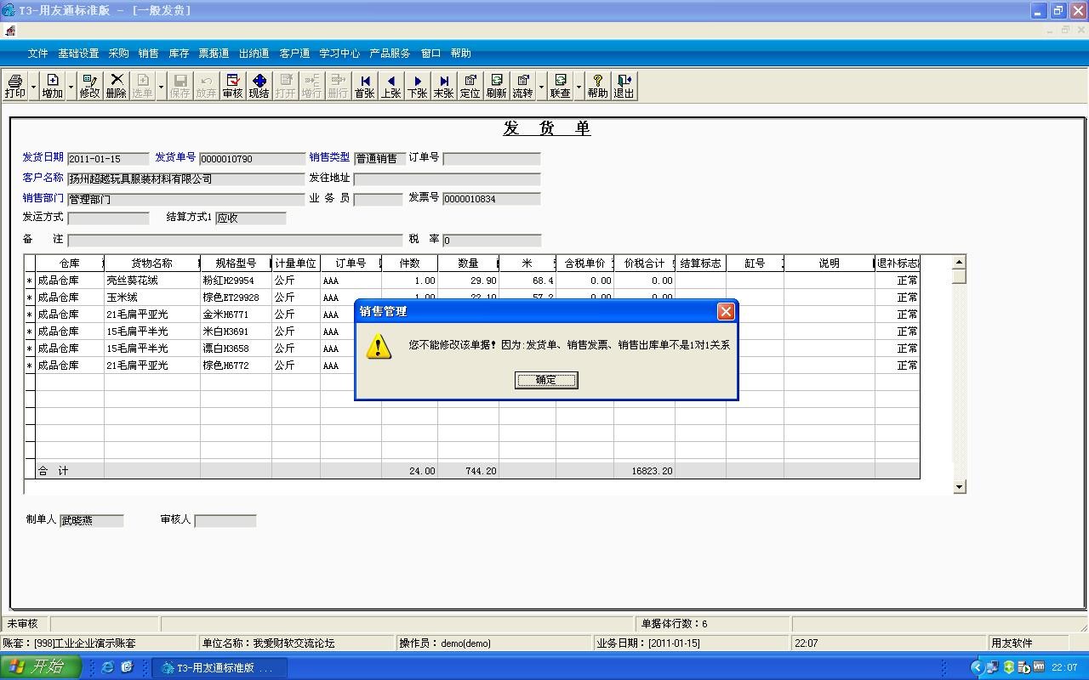1089x680 pixels.
Task: Click the 定位 (Locate) toolbar icon
Action: click(x=470, y=85)
